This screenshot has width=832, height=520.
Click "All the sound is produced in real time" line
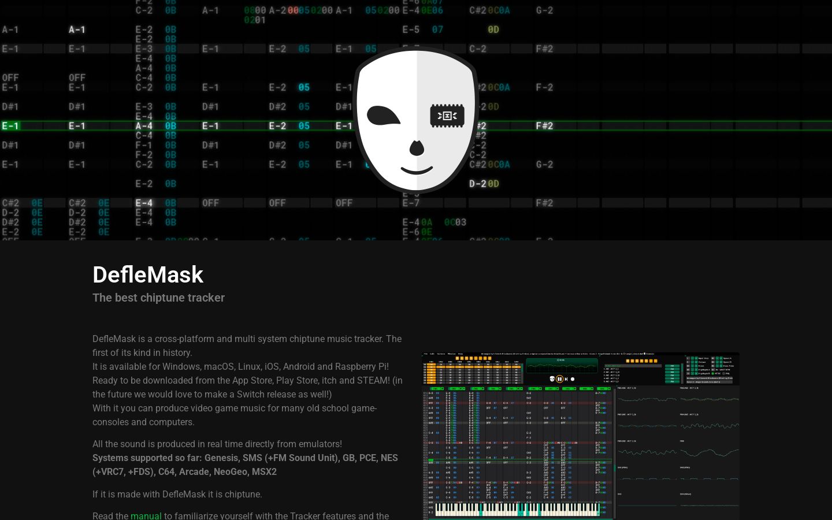coord(217,444)
